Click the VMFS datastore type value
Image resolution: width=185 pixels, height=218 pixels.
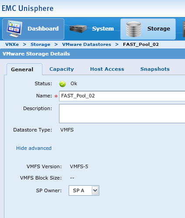click(67, 130)
